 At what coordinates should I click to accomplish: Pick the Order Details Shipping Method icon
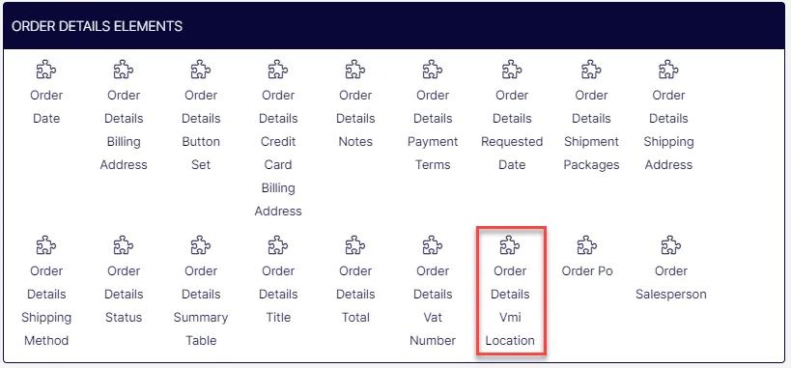46,245
